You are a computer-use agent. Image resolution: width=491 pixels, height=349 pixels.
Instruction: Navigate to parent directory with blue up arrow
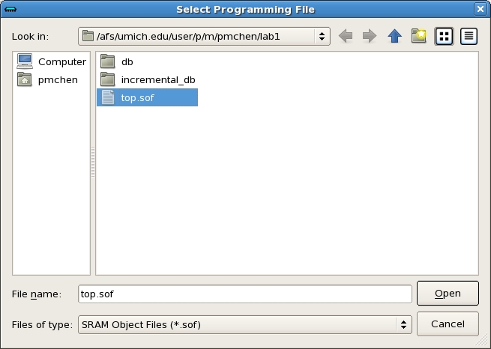click(x=394, y=36)
